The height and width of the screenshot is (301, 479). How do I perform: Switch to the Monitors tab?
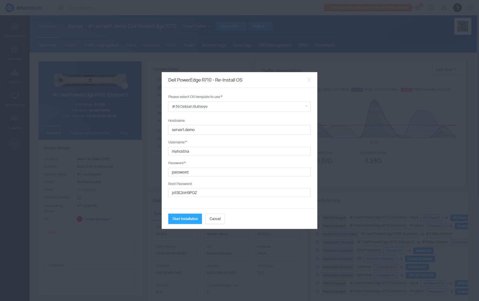click(x=151, y=45)
